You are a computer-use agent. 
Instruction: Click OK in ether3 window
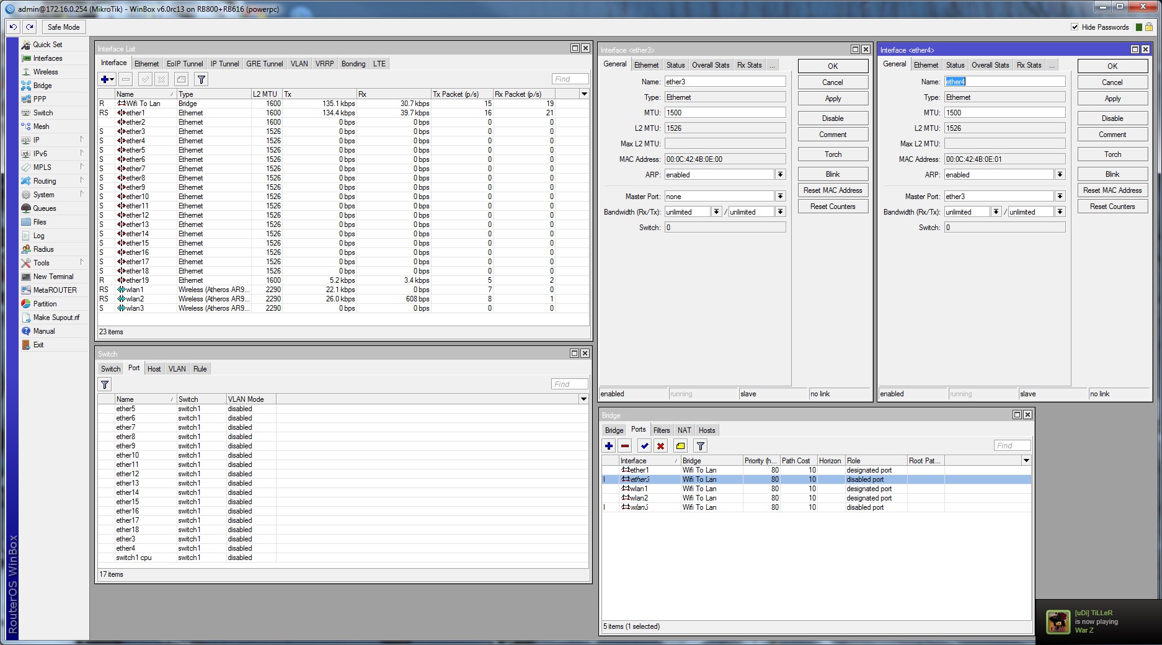click(833, 66)
